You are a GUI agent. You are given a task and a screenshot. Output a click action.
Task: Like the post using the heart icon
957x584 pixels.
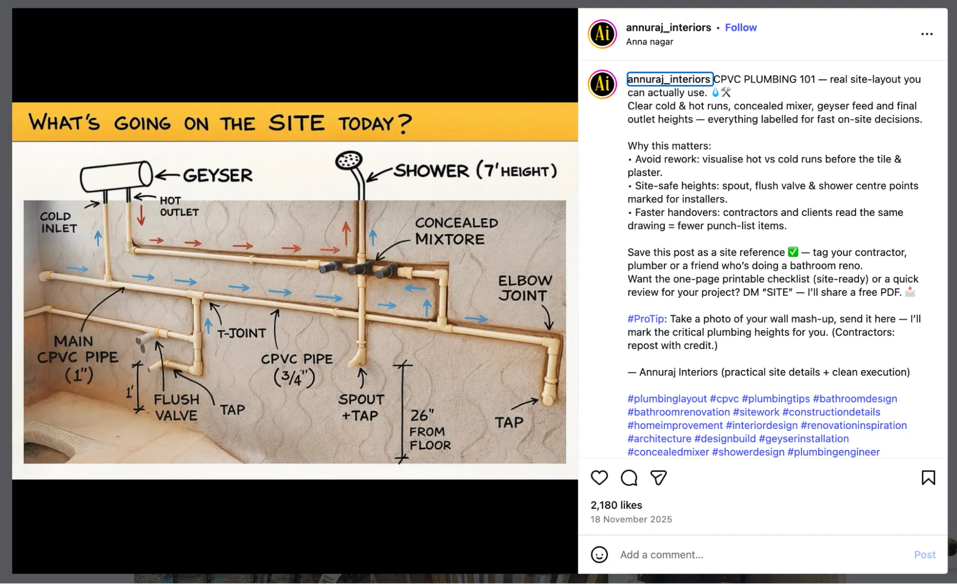click(x=599, y=478)
